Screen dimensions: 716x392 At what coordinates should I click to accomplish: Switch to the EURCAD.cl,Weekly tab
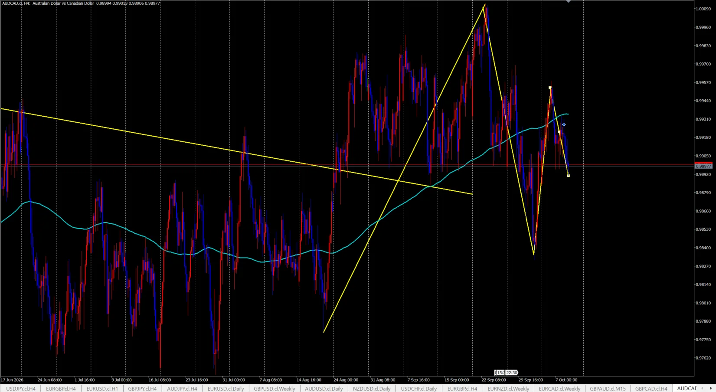(559, 389)
